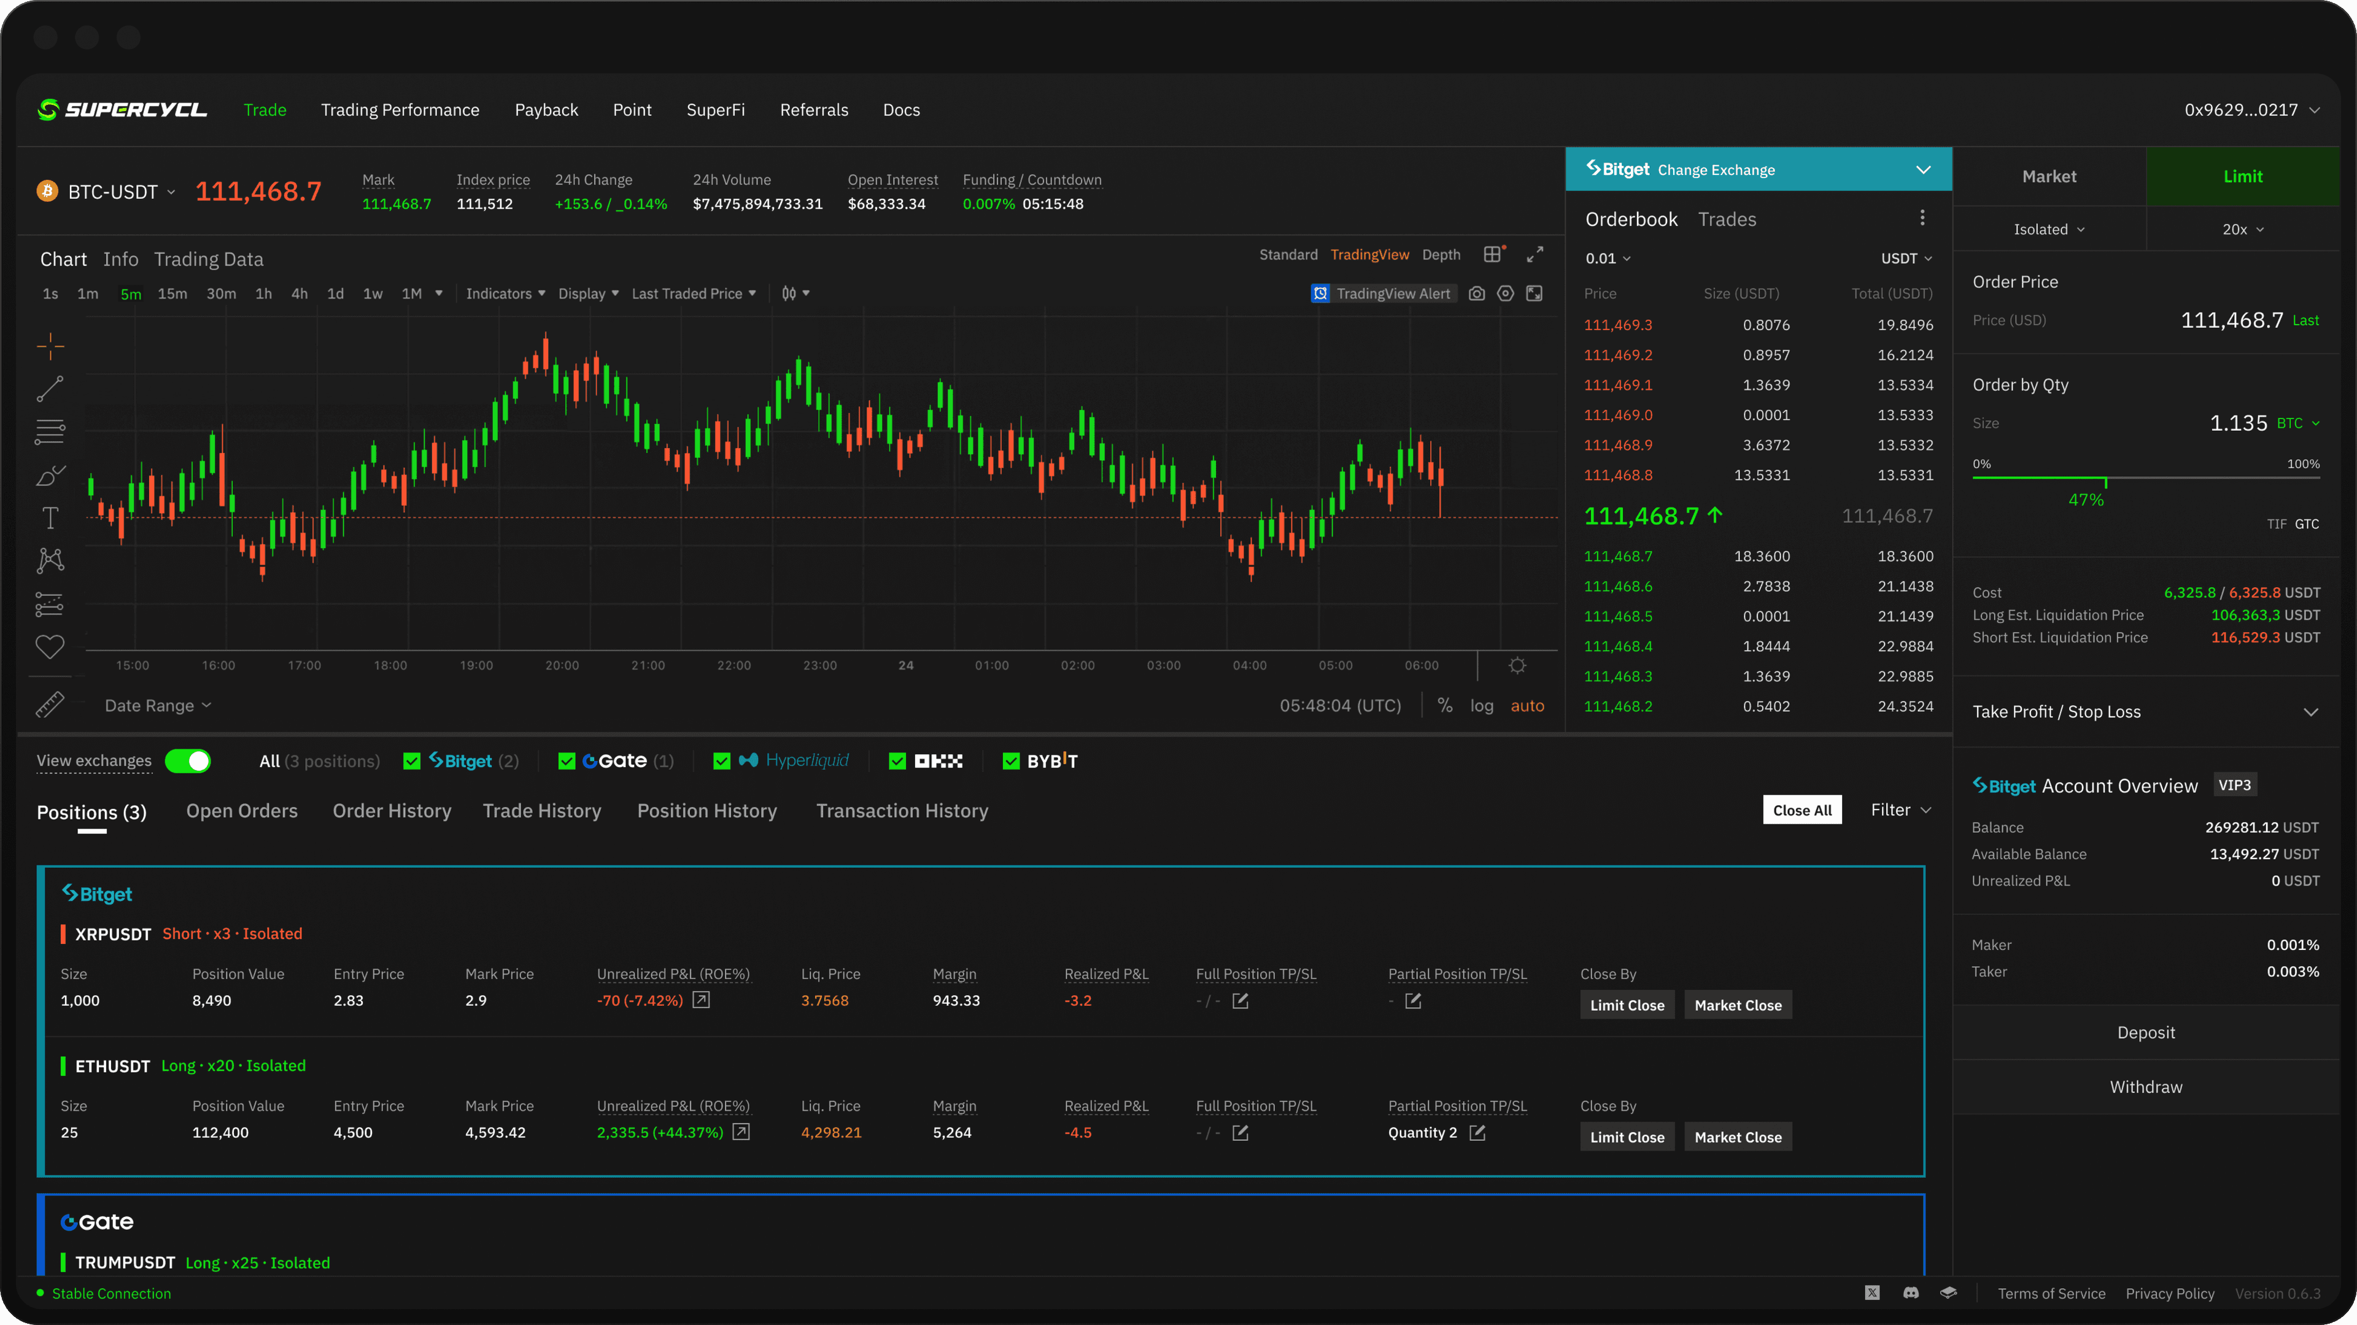Edit ETHUSDT Full Position TP/SL
This screenshot has height=1325, width=2357.
coord(1240,1133)
